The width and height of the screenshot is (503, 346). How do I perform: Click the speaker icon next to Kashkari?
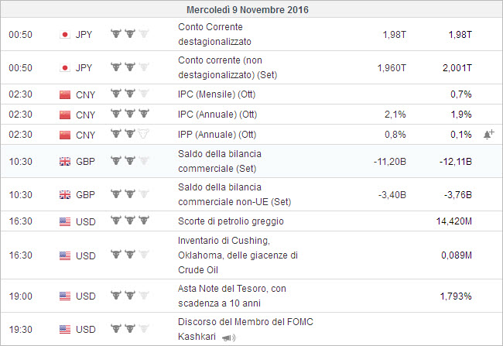[x=229, y=337]
